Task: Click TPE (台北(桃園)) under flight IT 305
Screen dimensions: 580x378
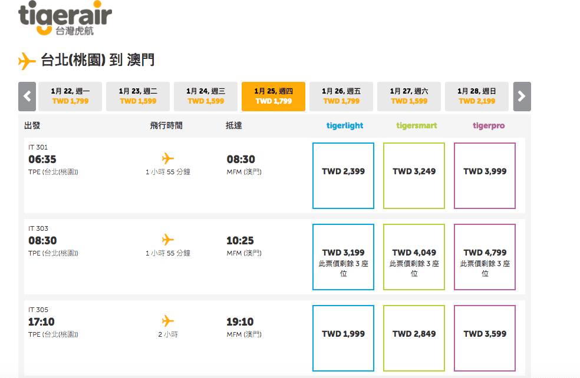Action: point(53,334)
